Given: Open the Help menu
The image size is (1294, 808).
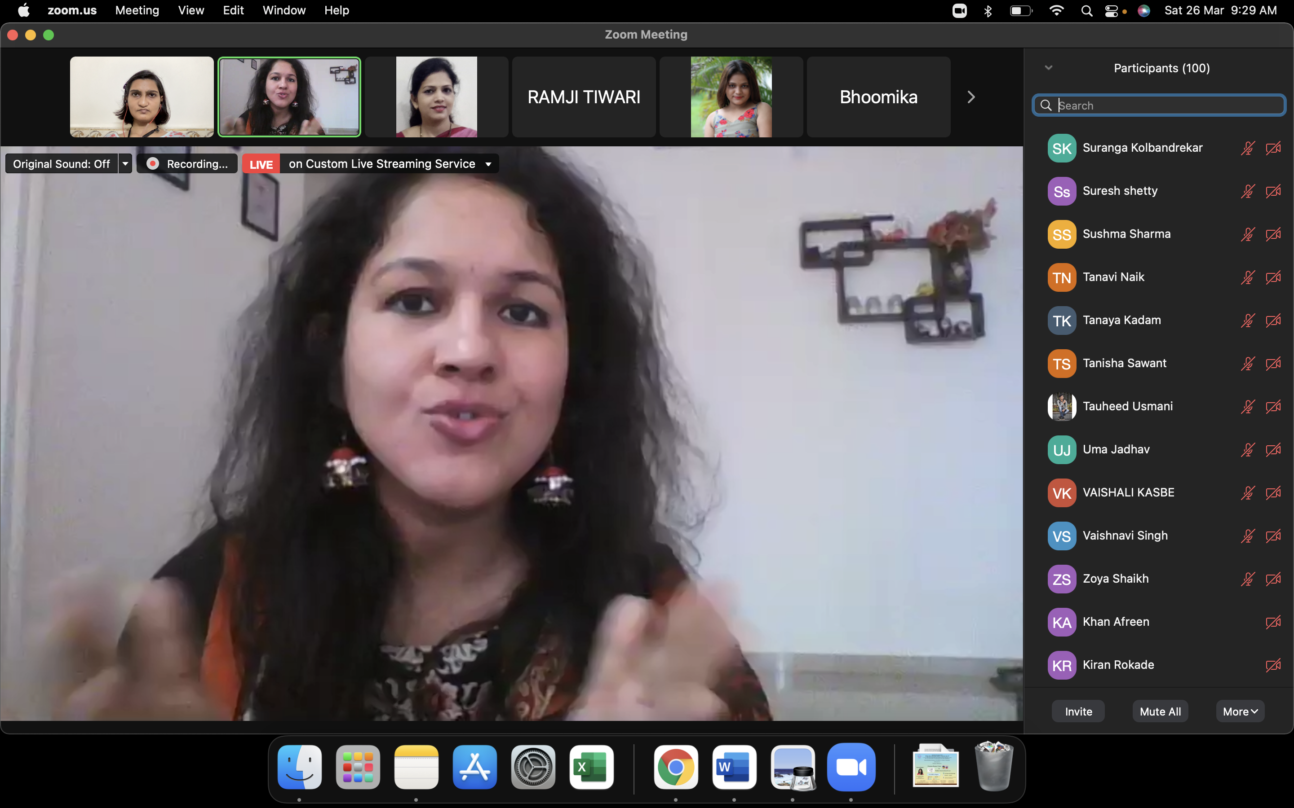Looking at the screenshot, I should point(337,10).
